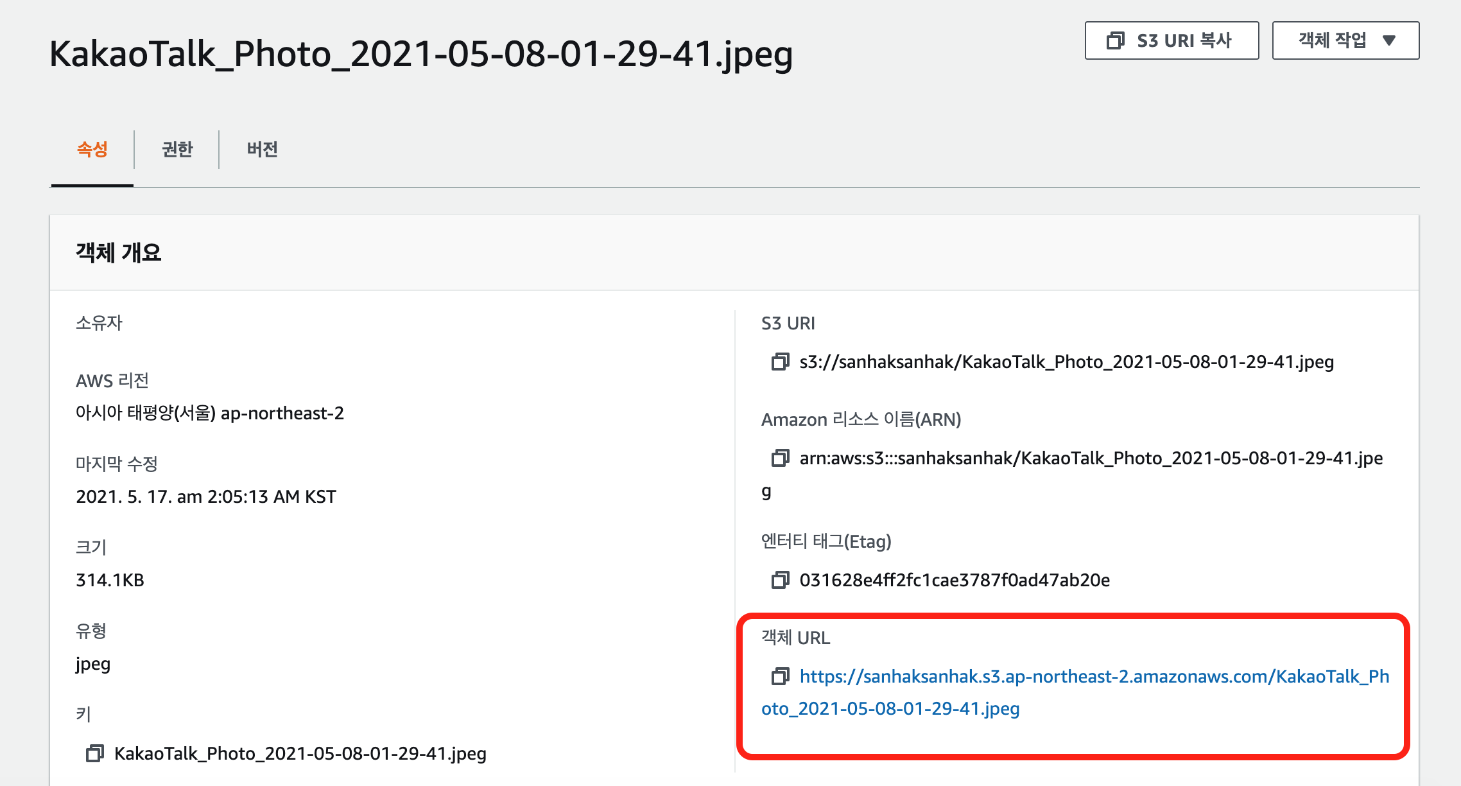The width and height of the screenshot is (1461, 786).
Task: Click the copy icon beside S3 URI value
Action: [780, 362]
